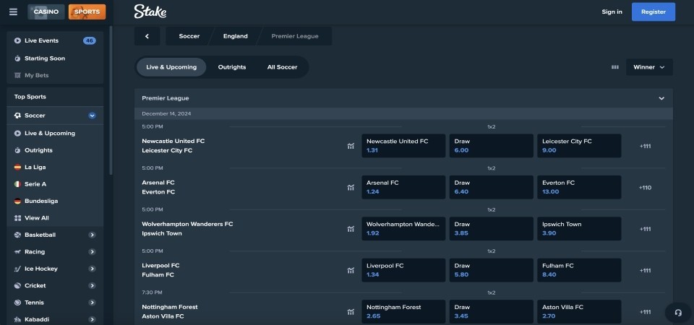Click the Sign in link
The image size is (694, 325).
pyautogui.click(x=612, y=12)
